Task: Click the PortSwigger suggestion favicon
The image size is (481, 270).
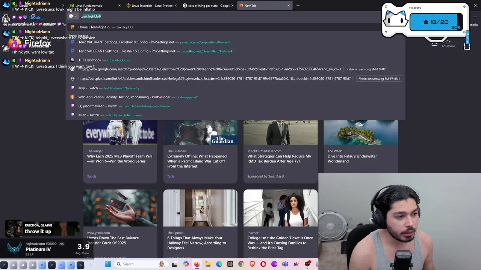Action: pyautogui.click(x=73, y=97)
